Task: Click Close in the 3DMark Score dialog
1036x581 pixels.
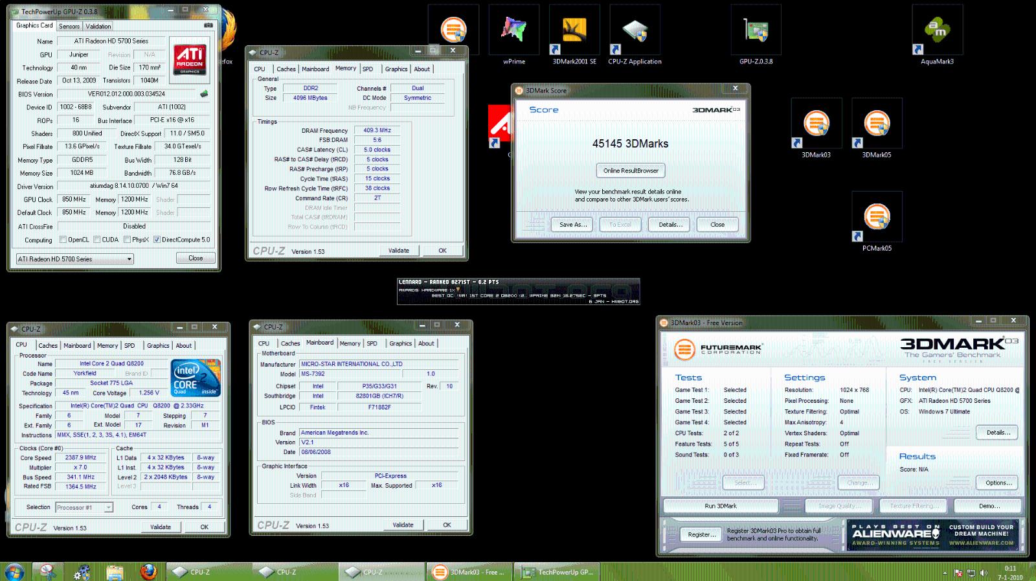Action: tap(717, 224)
